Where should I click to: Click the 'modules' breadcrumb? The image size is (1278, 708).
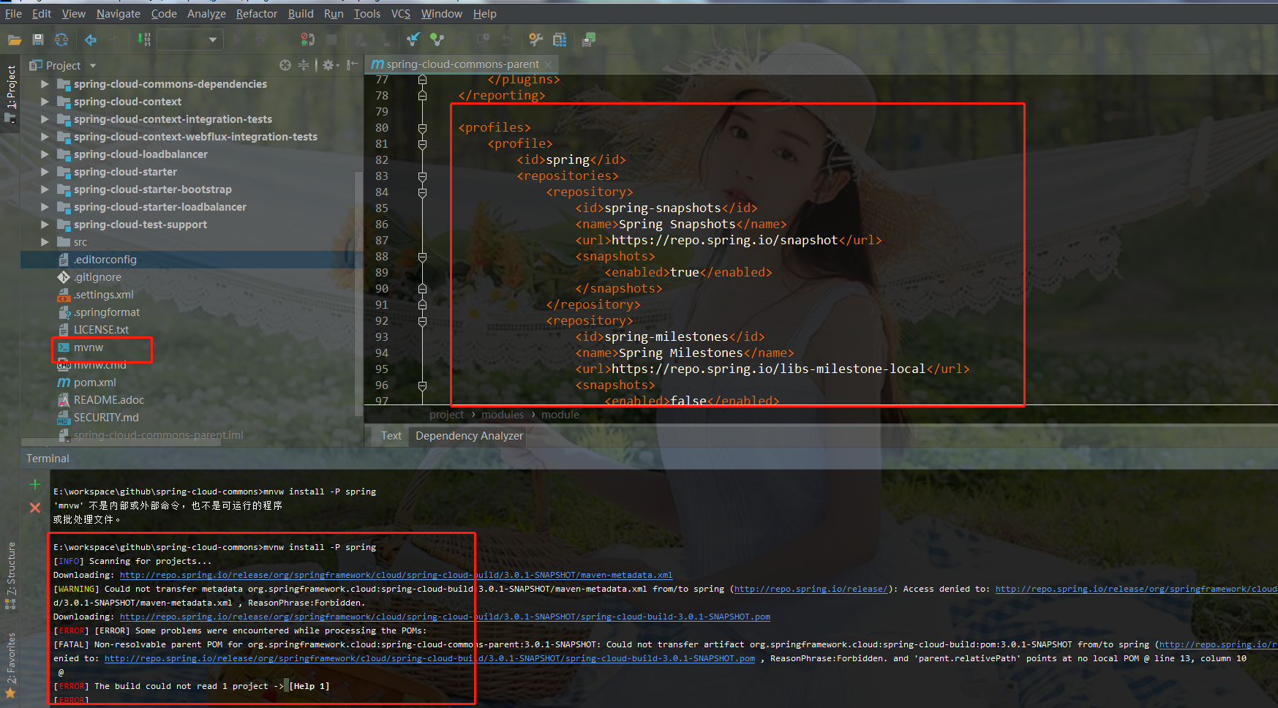[503, 415]
